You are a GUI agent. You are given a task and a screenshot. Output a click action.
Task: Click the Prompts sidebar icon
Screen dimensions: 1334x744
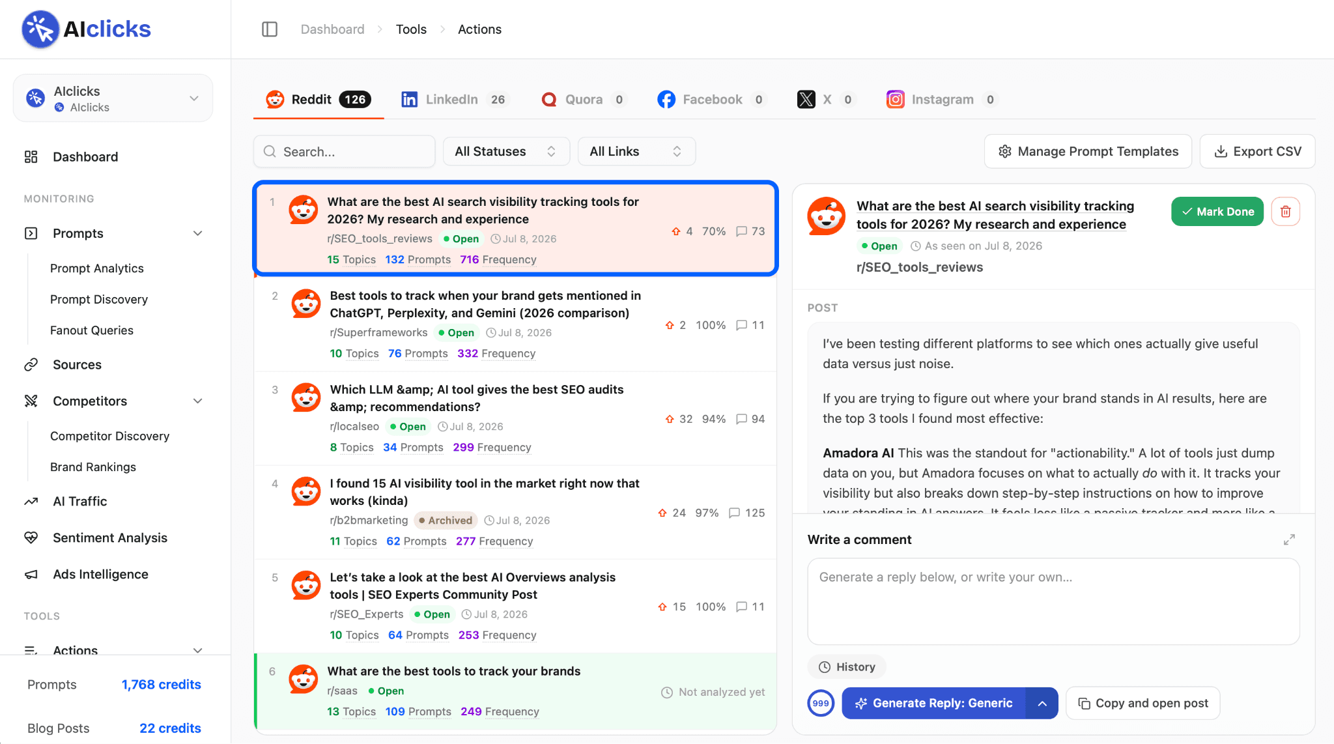(x=31, y=233)
